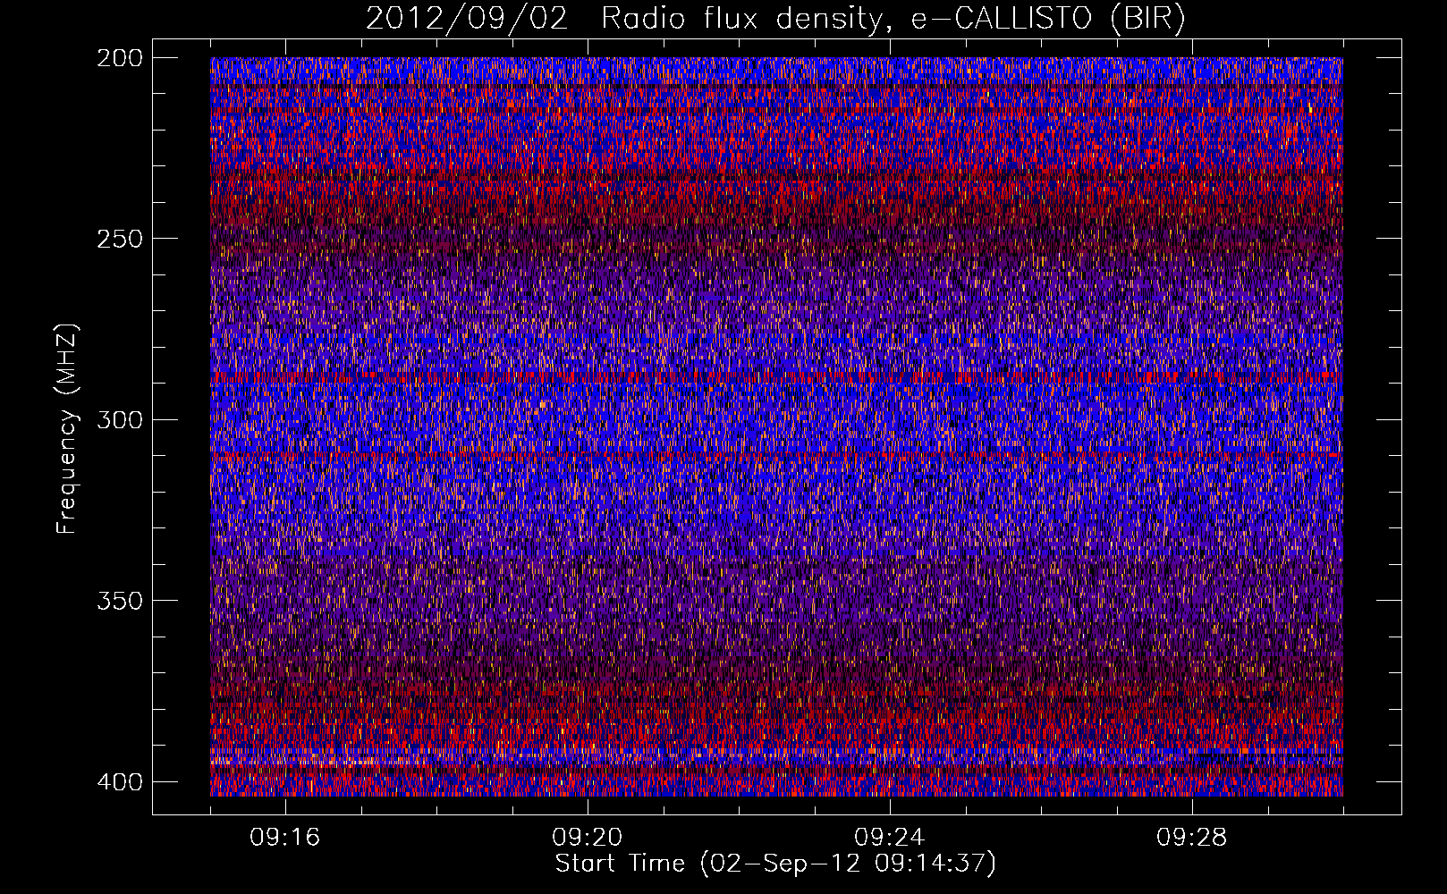Click the 'Start Time (02-Sep-12 09:14:37)' label
The width and height of the screenshot is (1447, 894).
775,864
